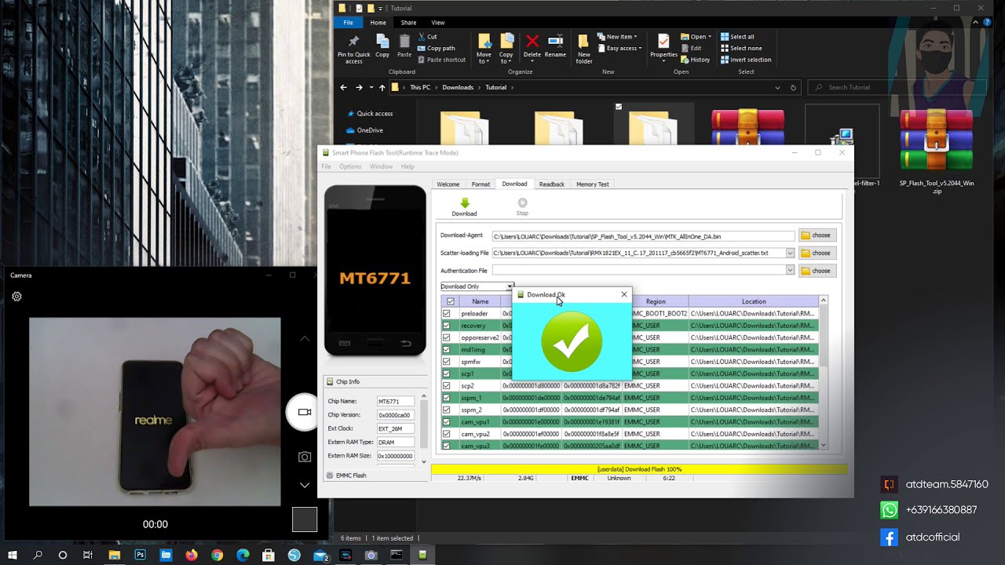Image resolution: width=1005 pixels, height=565 pixels.
Task: Click choose button for Download-Agent
Action: (817, 235)
